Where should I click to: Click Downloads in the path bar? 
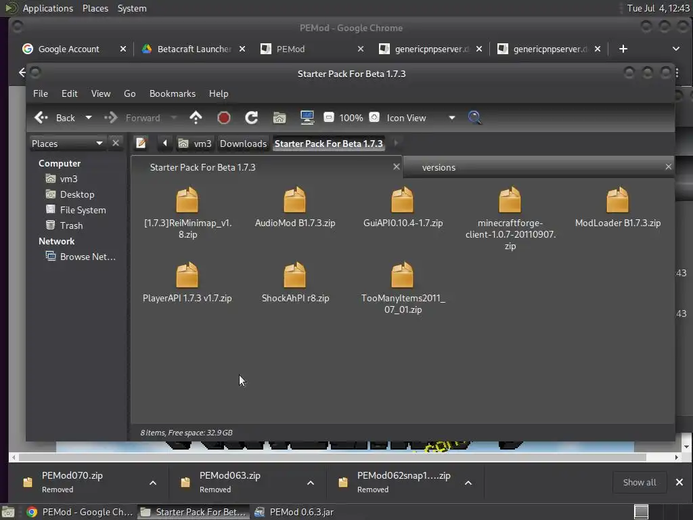243,144
